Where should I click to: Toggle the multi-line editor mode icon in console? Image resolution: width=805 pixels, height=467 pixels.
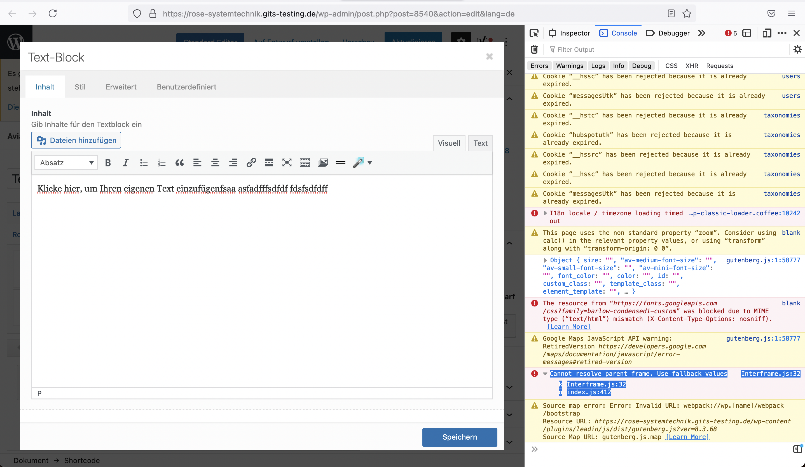[797, 449]
